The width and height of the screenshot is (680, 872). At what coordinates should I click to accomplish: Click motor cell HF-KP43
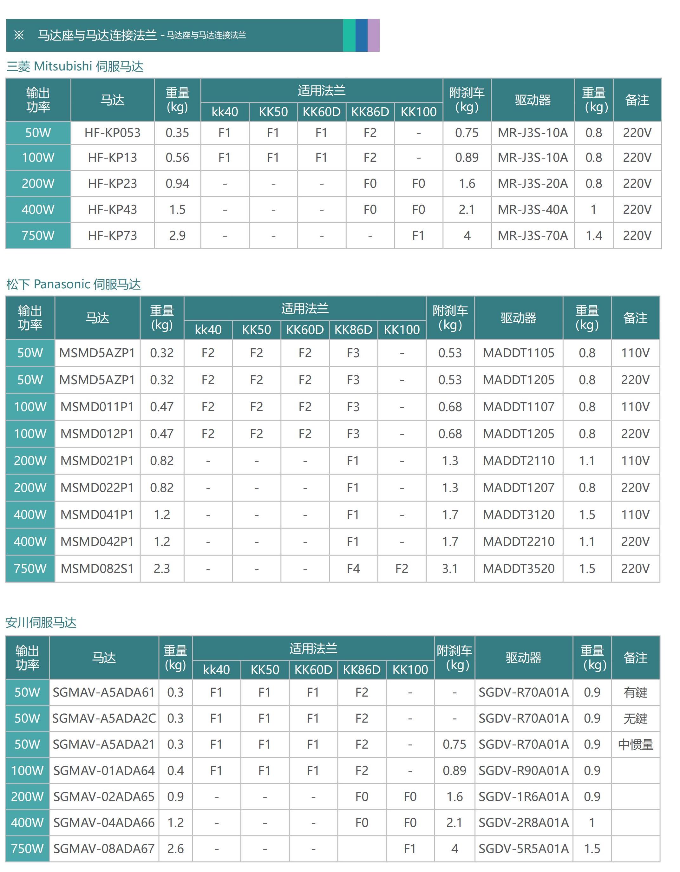(x=113, y=209)
